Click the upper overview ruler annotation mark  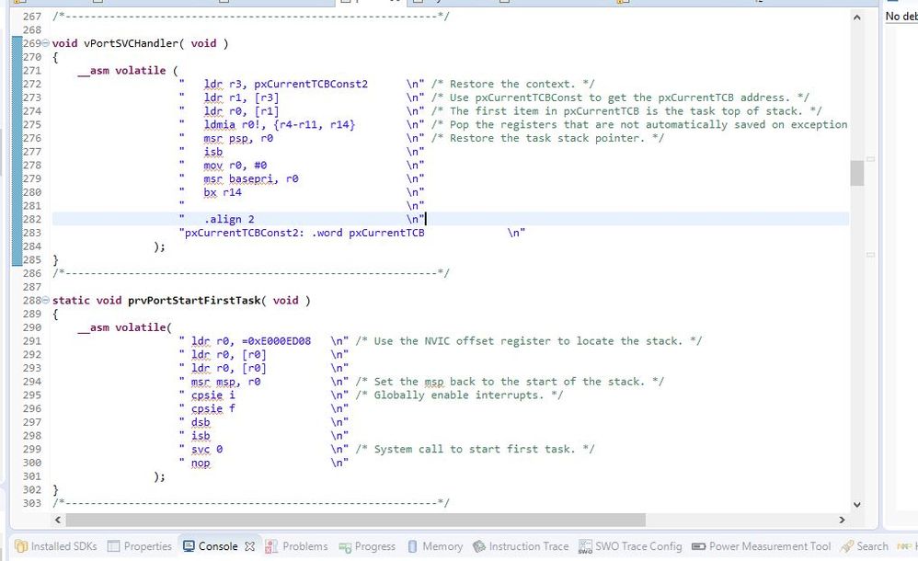click(x=870, y=159)
